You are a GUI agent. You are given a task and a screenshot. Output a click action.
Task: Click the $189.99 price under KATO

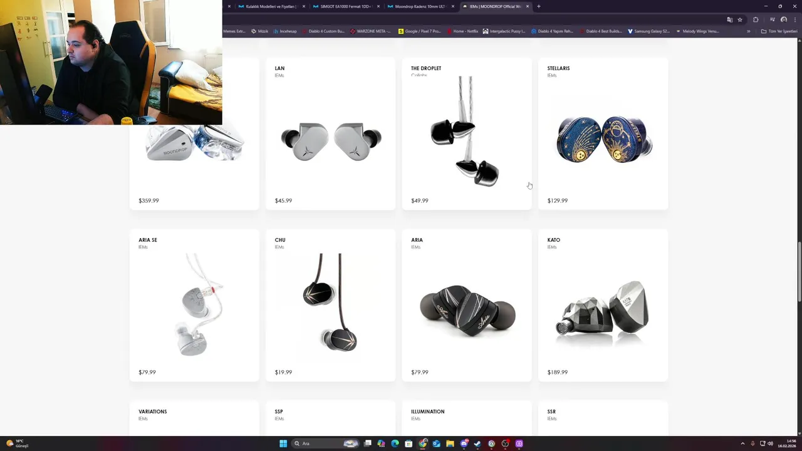(x=558, y=372)
